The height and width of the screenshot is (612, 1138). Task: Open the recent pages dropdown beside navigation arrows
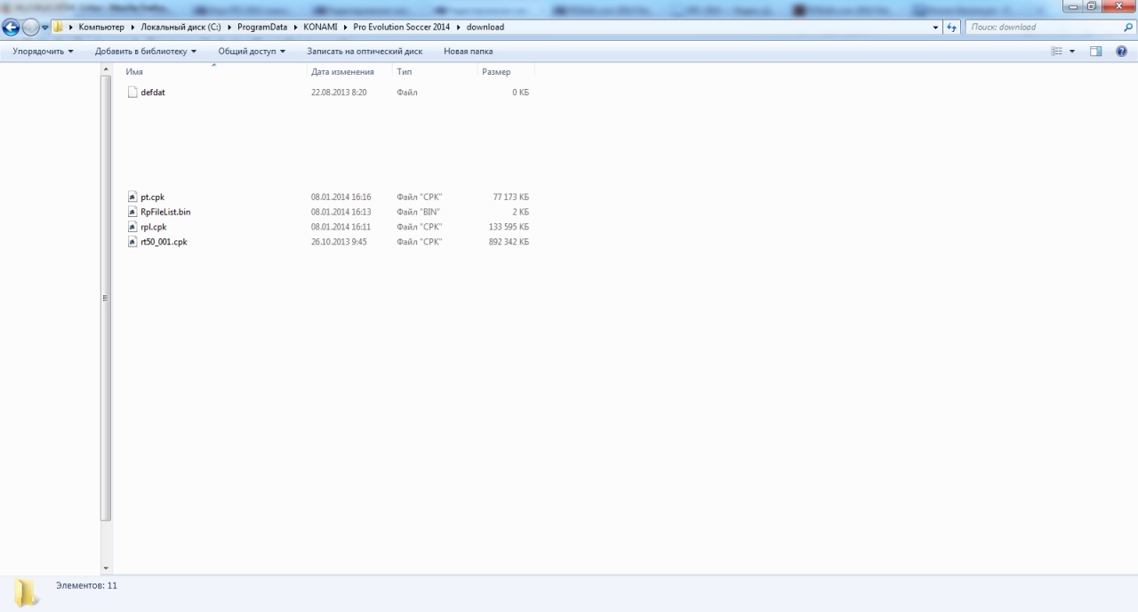45,28
